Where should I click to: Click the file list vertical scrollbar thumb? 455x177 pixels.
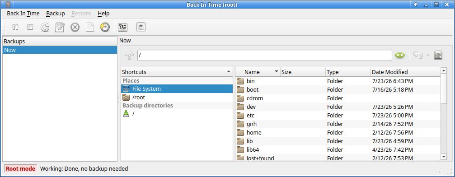[x=444, y=88]
